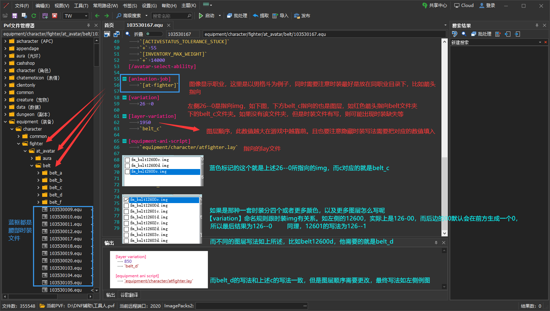The image size is (550, 311).
Task: Click the green refresh icon in toolbar
Action: click(34, 16)
